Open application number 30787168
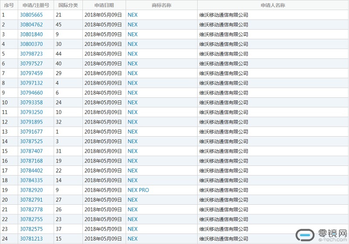 click(x=31, y=161)
